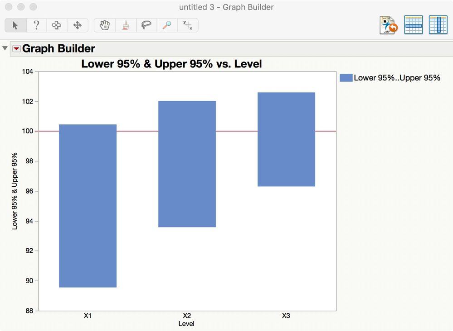Click the y-axis label Lower 95% & Upper 95%
Screen dimensions: 453x331
pyautogui.click(x=15, y=191)
